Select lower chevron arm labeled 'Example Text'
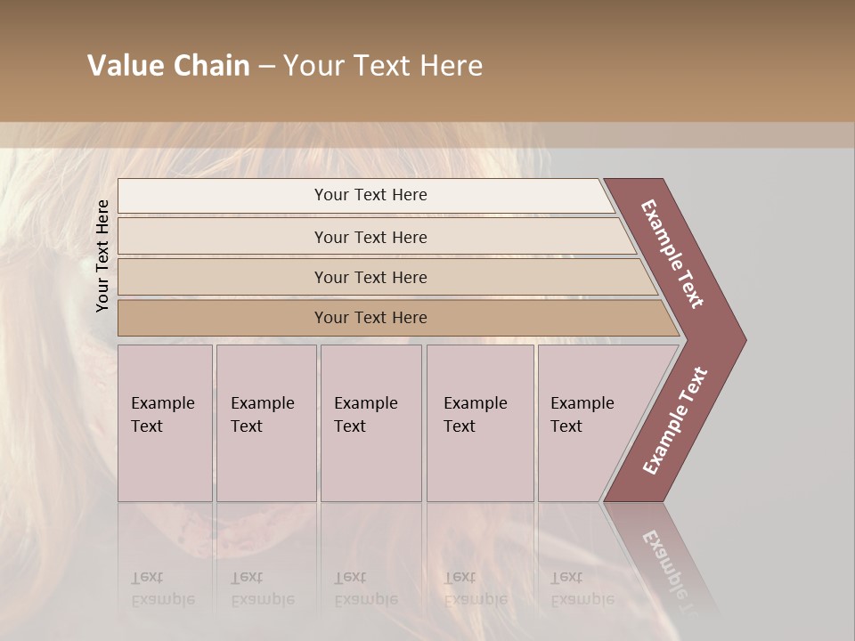 (674, 420)
